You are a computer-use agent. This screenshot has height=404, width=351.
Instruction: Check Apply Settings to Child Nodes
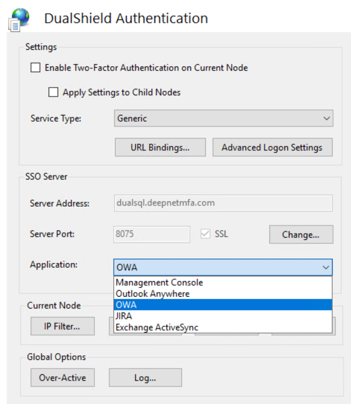(53, 92)
